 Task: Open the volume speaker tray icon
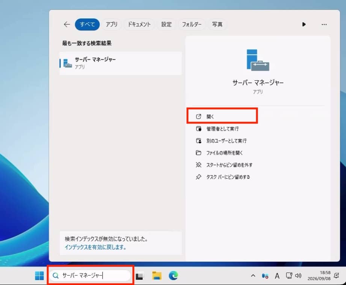(x=298, y=276)
